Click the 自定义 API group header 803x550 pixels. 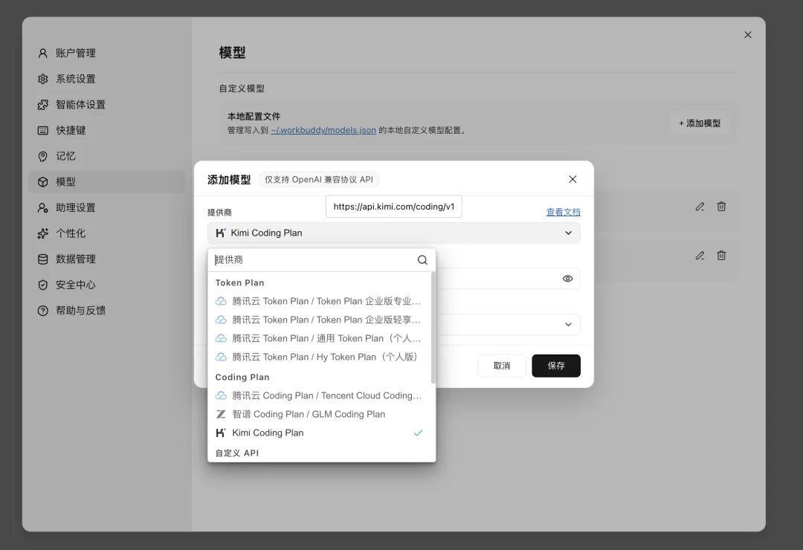(237, 453)
